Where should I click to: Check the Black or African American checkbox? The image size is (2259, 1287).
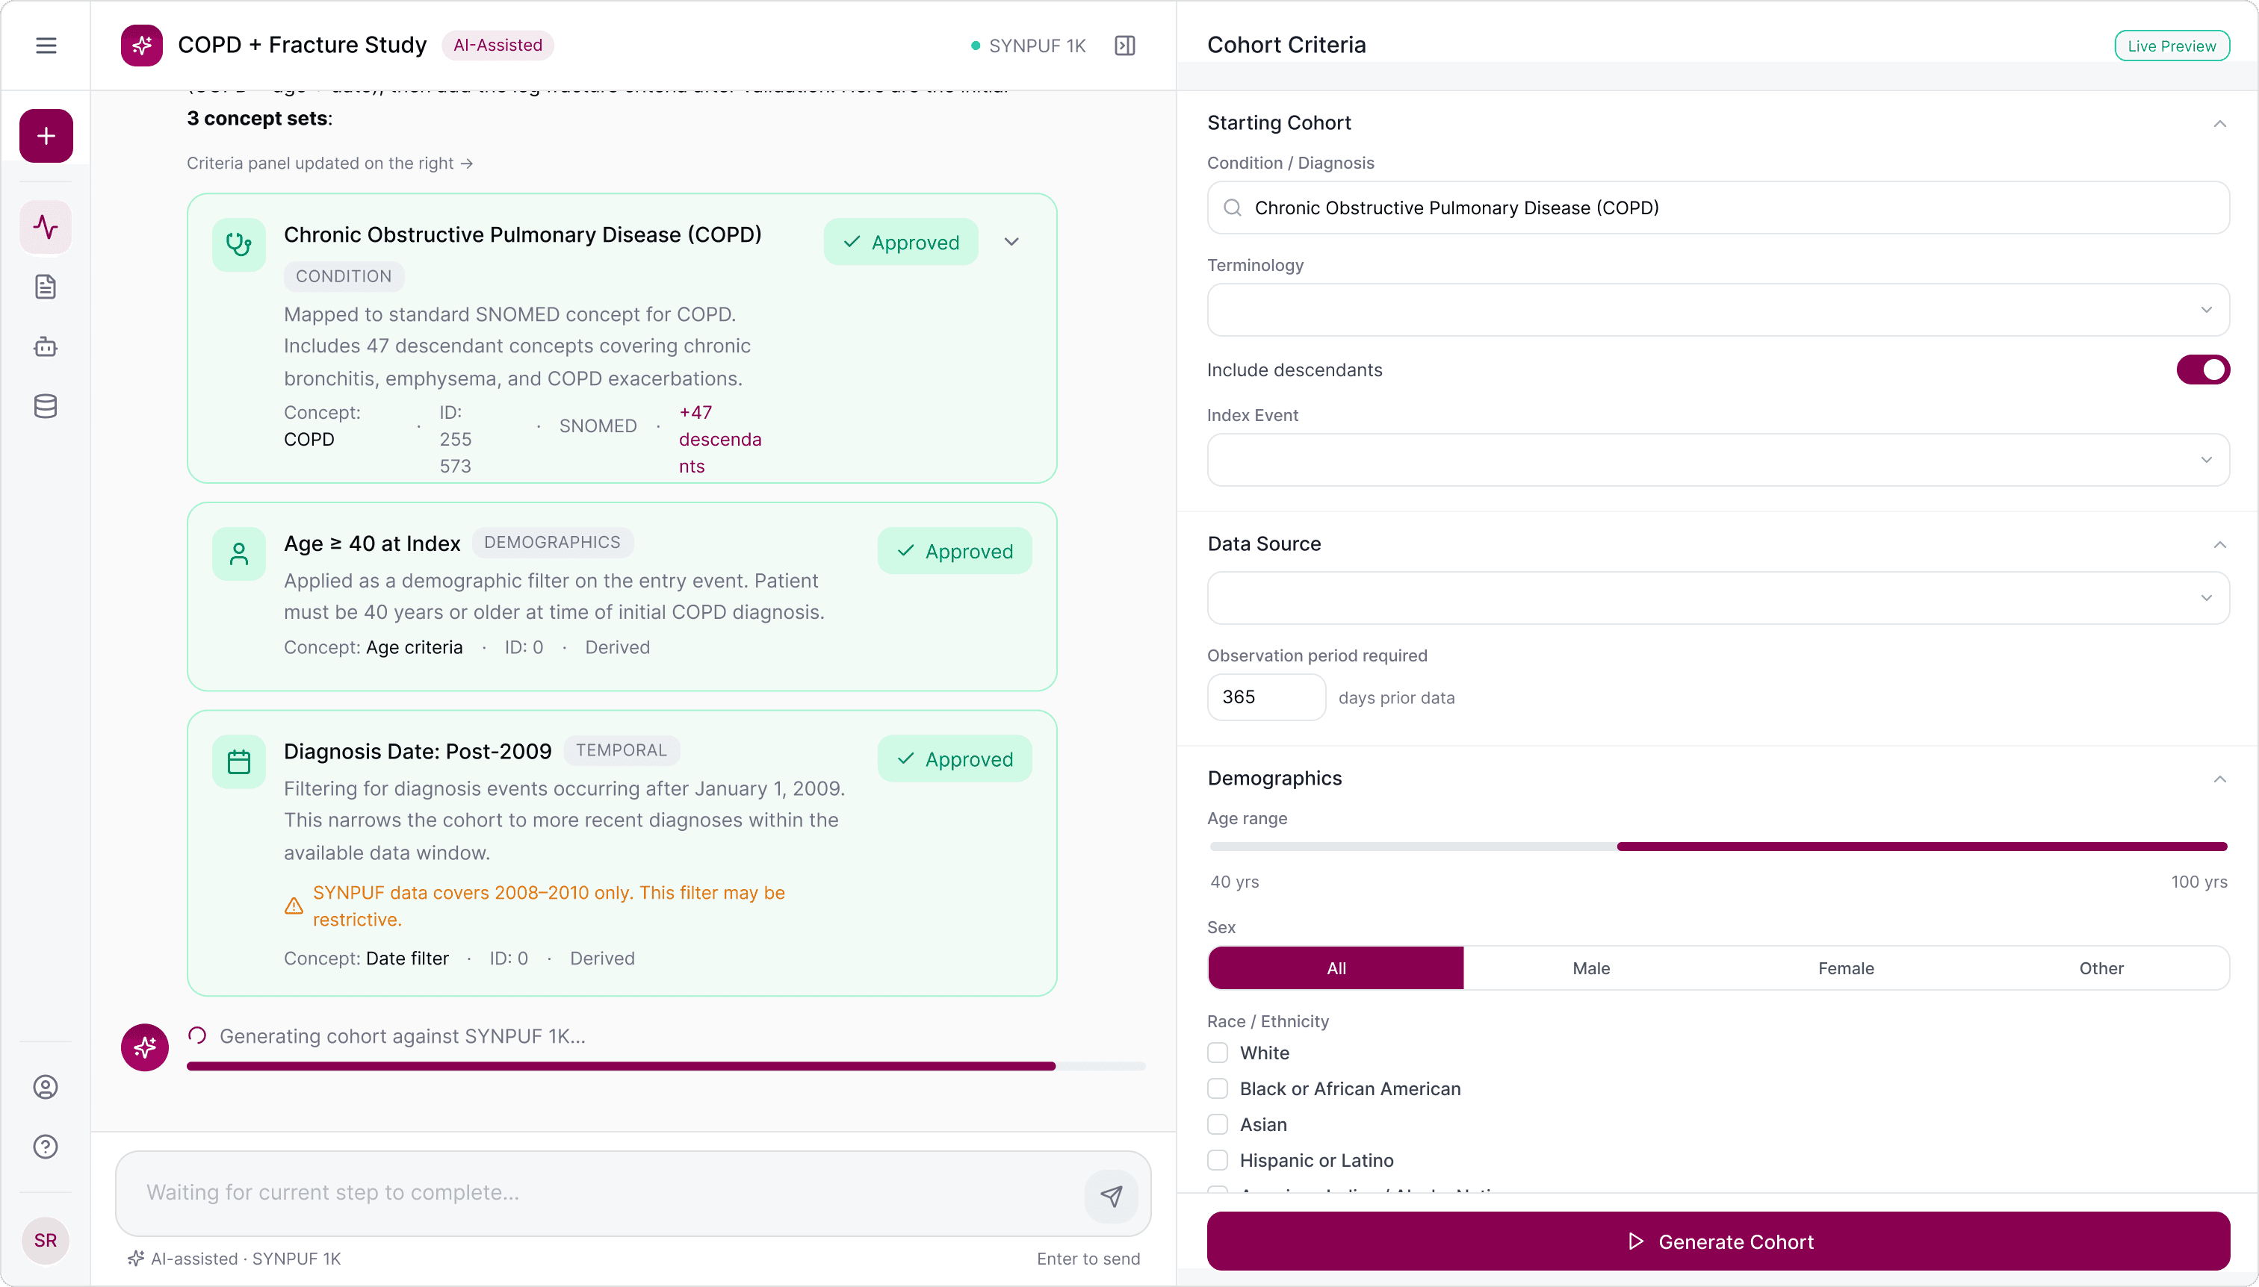click(1218, 1089)
